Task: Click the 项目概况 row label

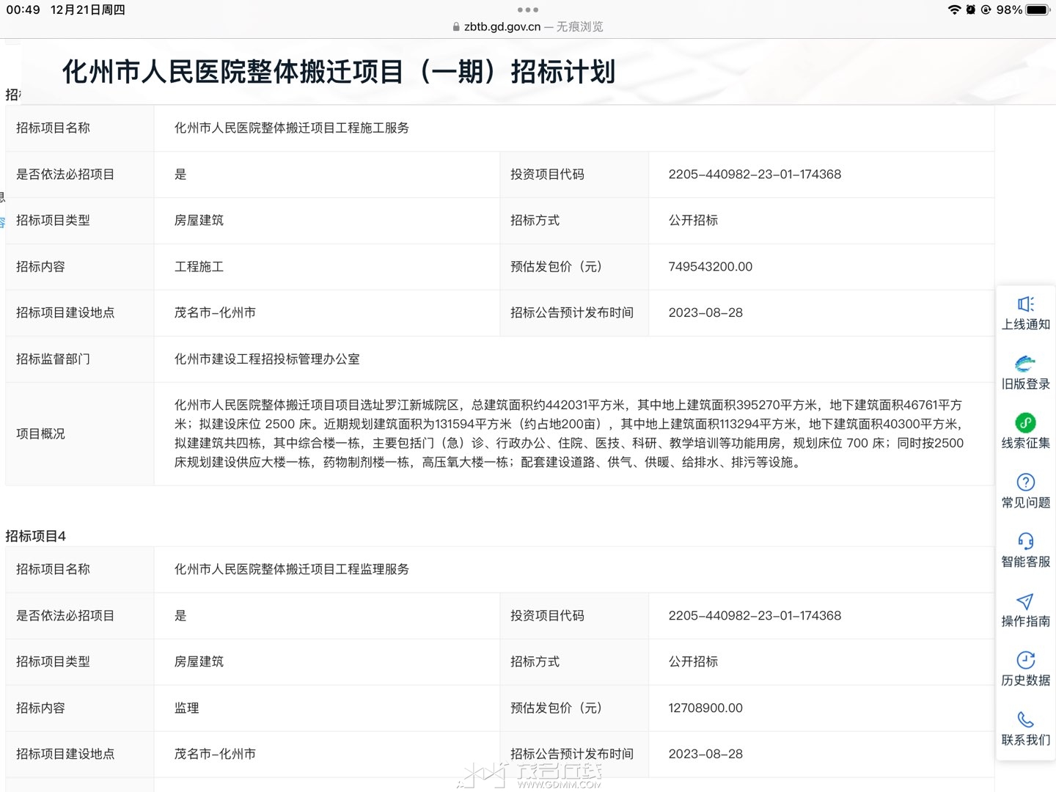Action: pos(40,434)
